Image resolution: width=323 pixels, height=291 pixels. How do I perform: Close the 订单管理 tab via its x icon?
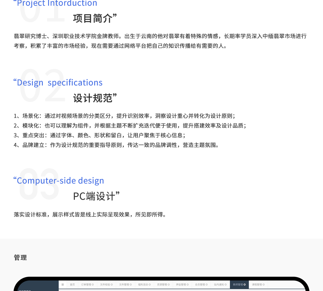[93, 285]
